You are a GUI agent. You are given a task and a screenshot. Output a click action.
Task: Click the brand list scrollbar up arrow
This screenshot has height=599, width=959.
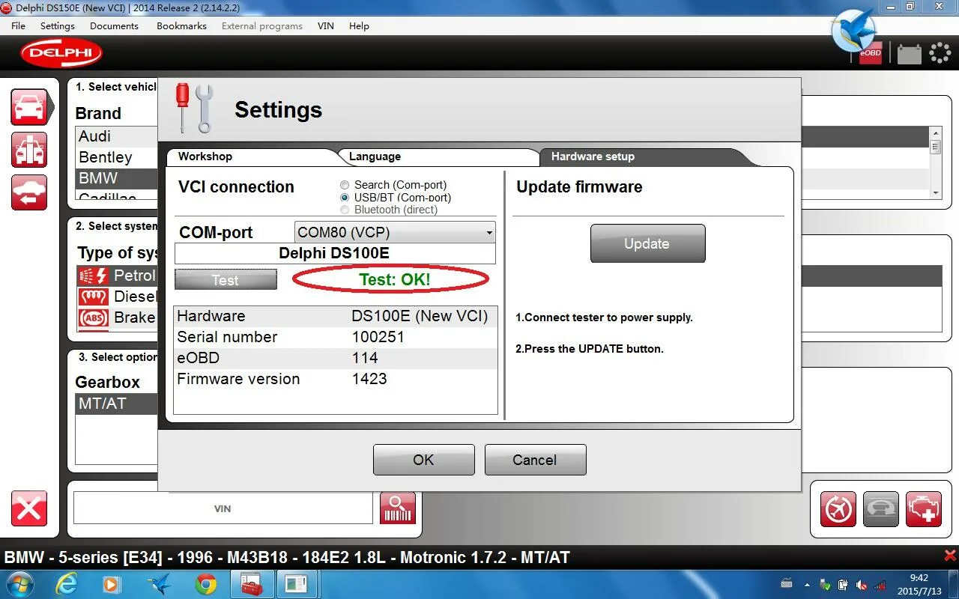point(935,133)
